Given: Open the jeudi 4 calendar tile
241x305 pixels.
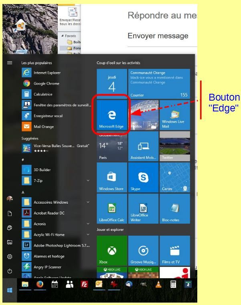Looking at the screenshot, I should 112,84.
